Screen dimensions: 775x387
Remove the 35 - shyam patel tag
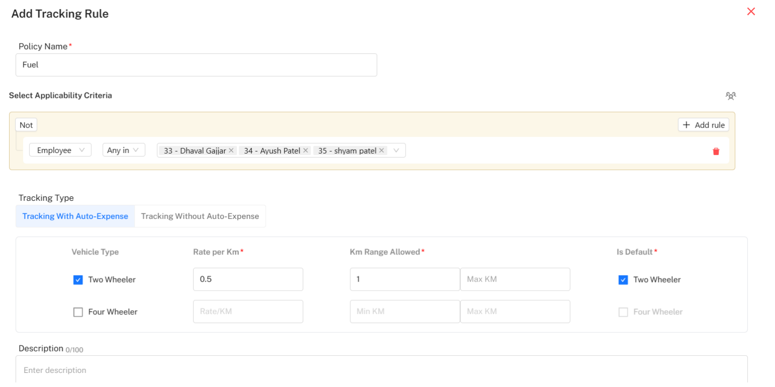click(x=381, y=151)
